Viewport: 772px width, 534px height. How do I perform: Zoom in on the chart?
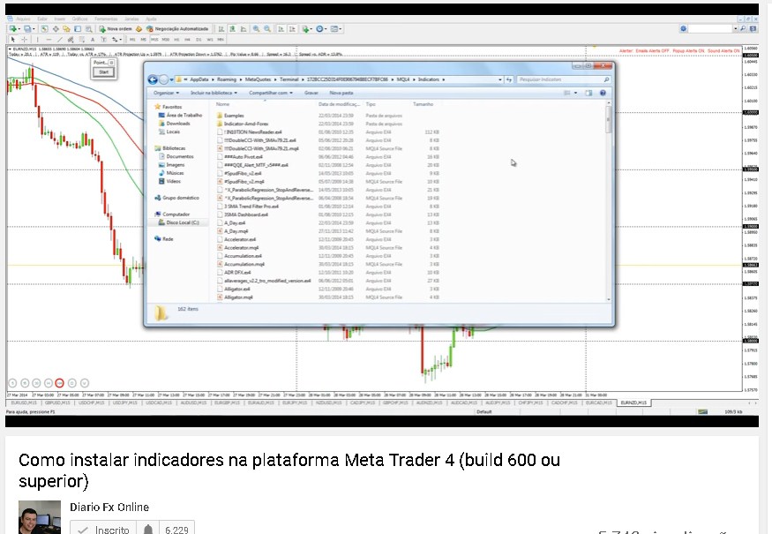tap(256, 29)
